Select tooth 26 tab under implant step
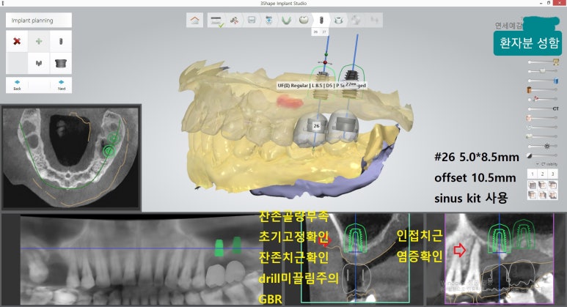The image size is (567, 307). pyautogui.click(x=315, y=32)
